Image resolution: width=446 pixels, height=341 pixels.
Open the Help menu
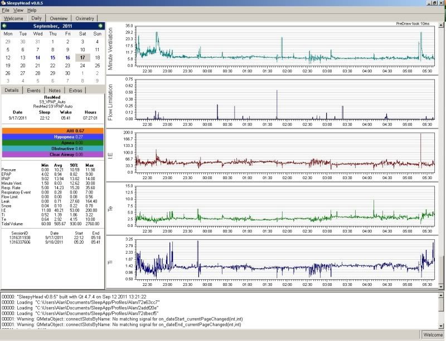click(x=32, y=10)
